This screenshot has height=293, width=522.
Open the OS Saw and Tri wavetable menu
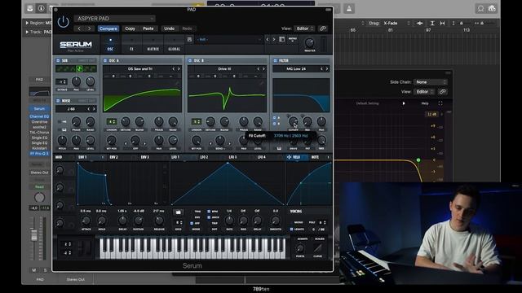[139, 68]
